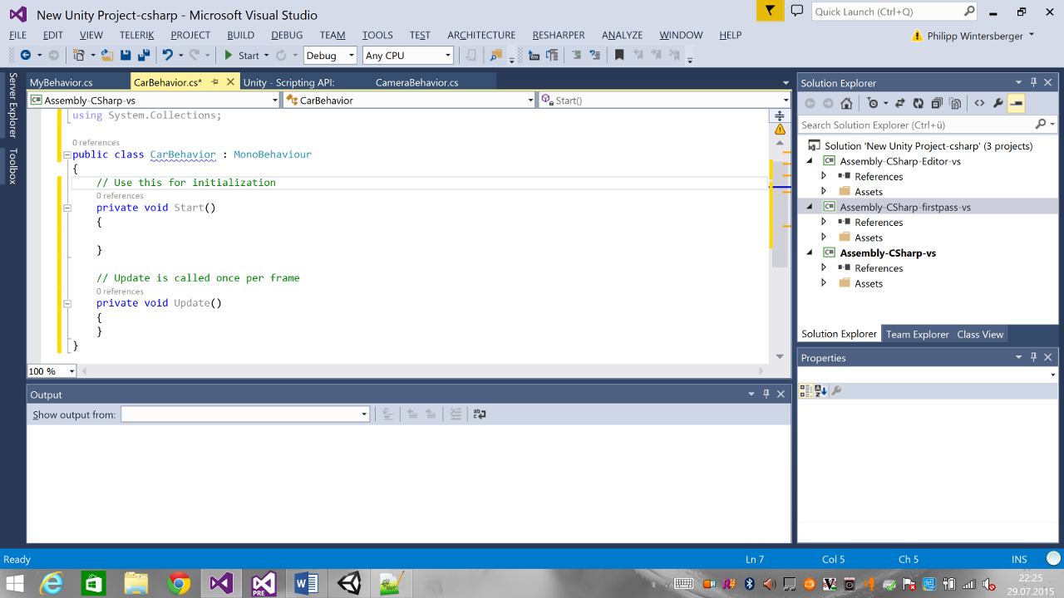Viewport: 1064px width, 598px height.
Task: Open Unity from the Windows taskbar
Action: pyautogui.click(x=348, y=584)
